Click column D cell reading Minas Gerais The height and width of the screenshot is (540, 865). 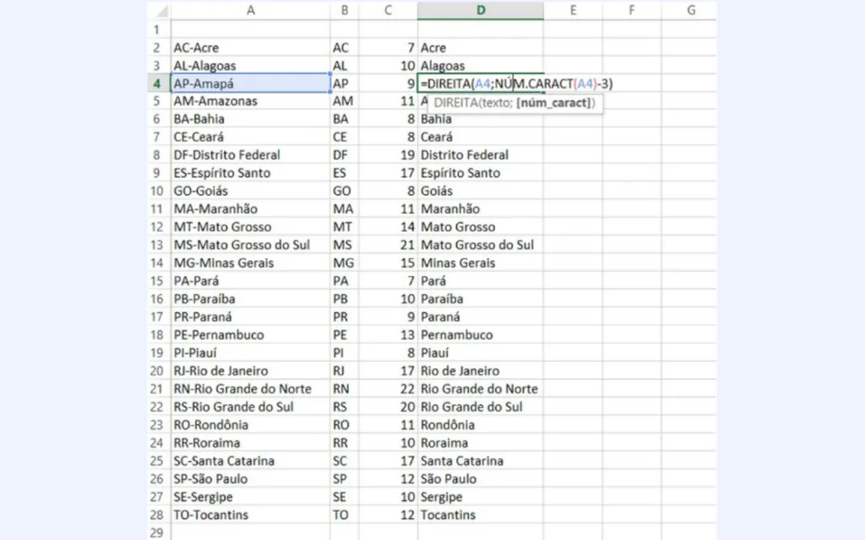(x=481, y=263)
